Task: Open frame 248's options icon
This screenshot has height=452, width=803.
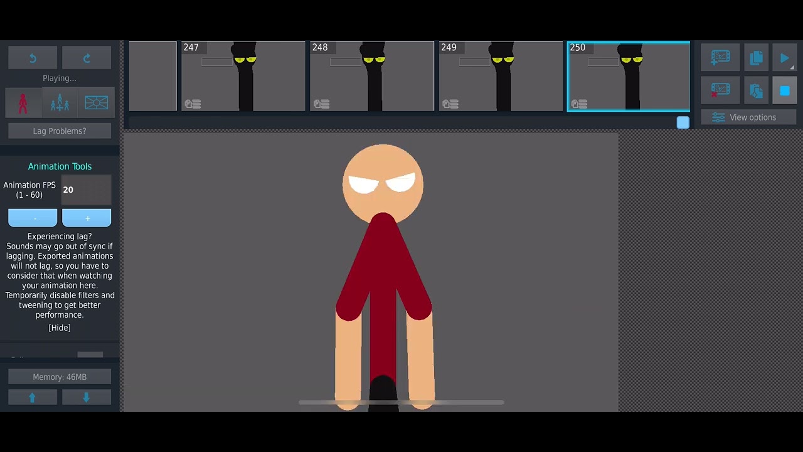Action: 321,104
